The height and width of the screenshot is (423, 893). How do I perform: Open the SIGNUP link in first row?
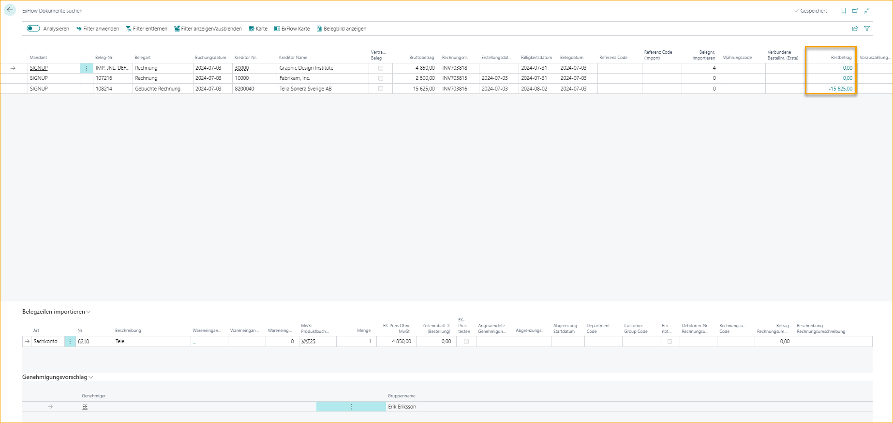[39, 68]
